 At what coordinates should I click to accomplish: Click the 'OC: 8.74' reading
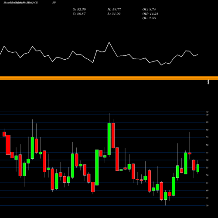[149, 10]
